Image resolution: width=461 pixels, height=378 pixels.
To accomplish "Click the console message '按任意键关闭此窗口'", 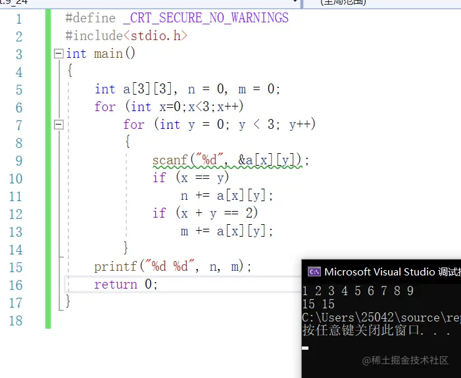I will 361,331.
